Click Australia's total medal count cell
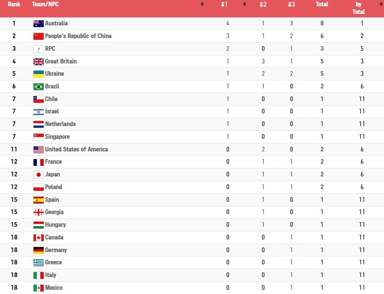This screenshot has width=384, height=294. [322, 23]
